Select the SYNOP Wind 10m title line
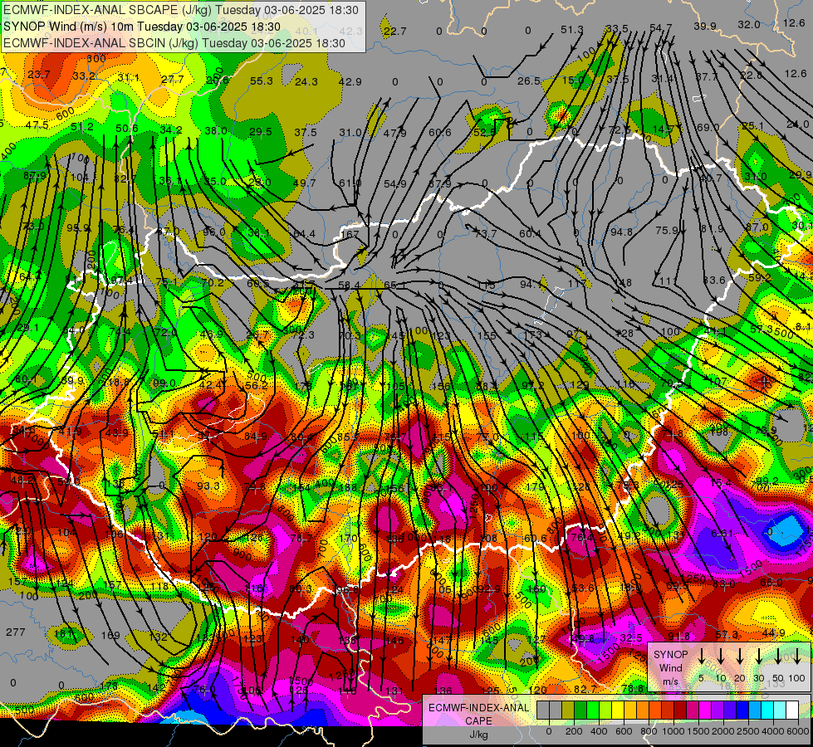 tap(141, 27)
